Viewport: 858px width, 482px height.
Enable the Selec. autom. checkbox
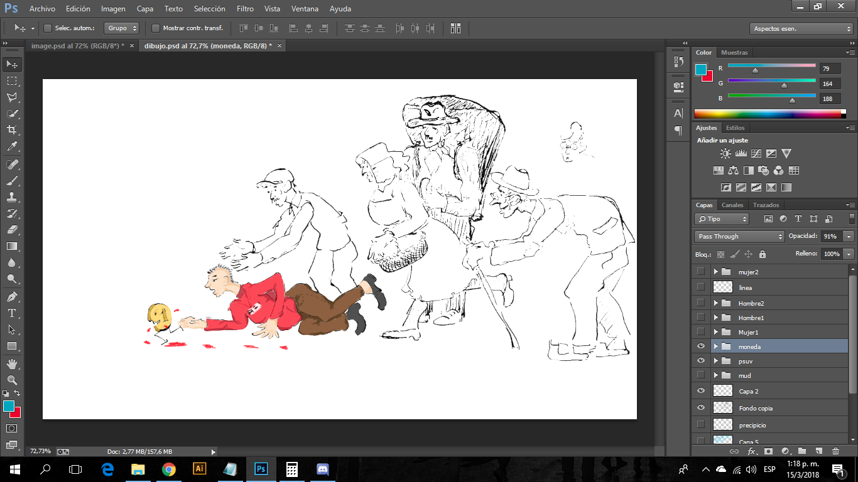[47, 28]
